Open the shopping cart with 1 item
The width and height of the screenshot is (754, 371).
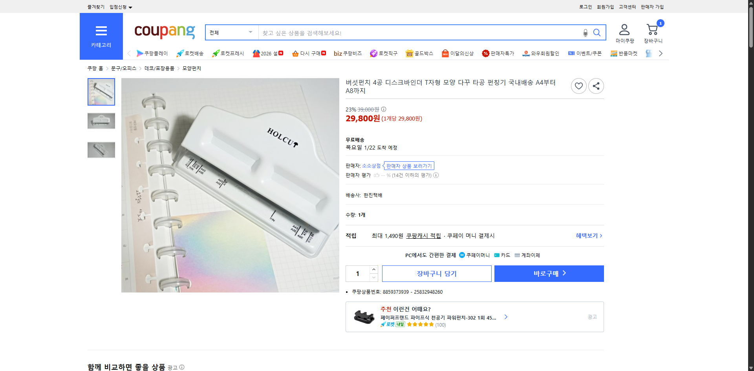(x=653, y=31)
